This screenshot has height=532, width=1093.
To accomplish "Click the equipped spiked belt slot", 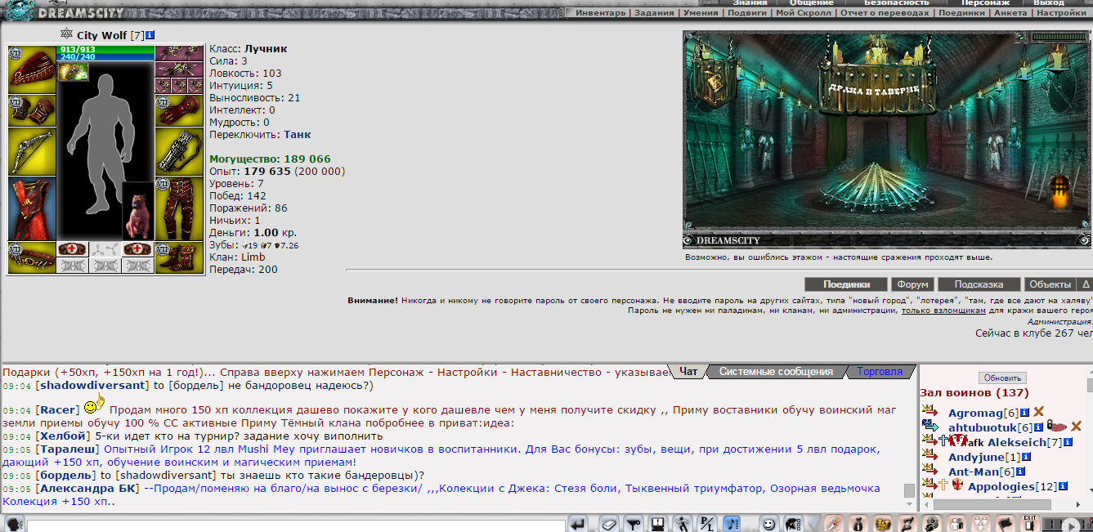I will coord(32,257).
